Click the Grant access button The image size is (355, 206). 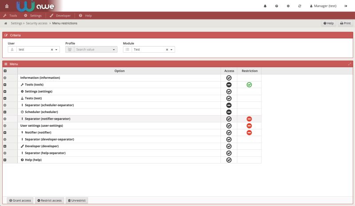point(20,200)
